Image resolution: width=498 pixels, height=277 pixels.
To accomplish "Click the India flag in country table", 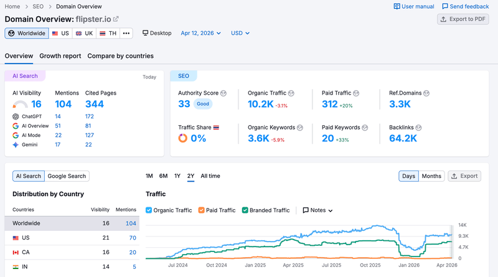I will pos(16,267).
